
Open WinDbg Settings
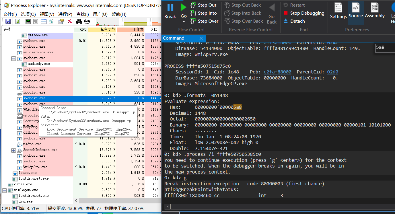coord(338,11)
